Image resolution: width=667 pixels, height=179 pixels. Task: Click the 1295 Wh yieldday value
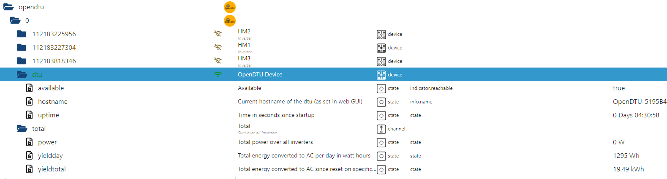(x=626, y=156)
